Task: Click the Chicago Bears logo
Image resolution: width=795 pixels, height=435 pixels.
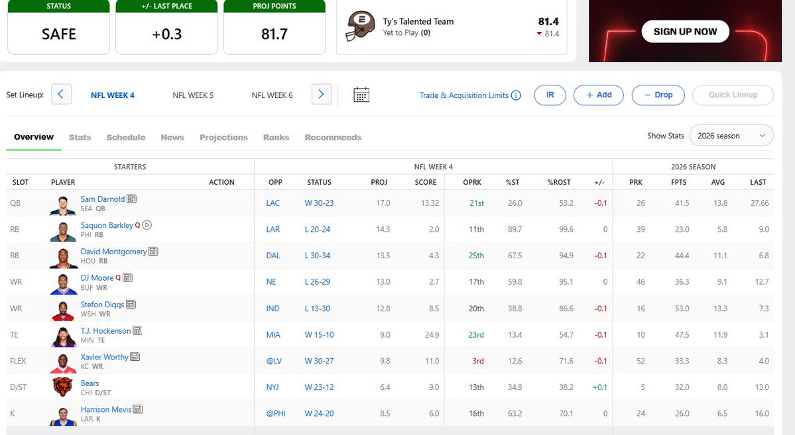Action: [x=63, y=387]
